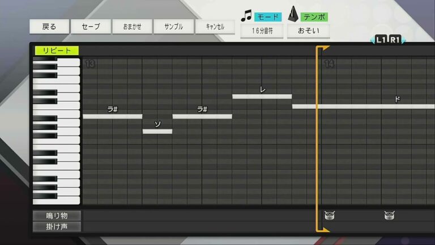435x245 pixels.
Task: Click the 戻る back button
Action: [49, 27]
